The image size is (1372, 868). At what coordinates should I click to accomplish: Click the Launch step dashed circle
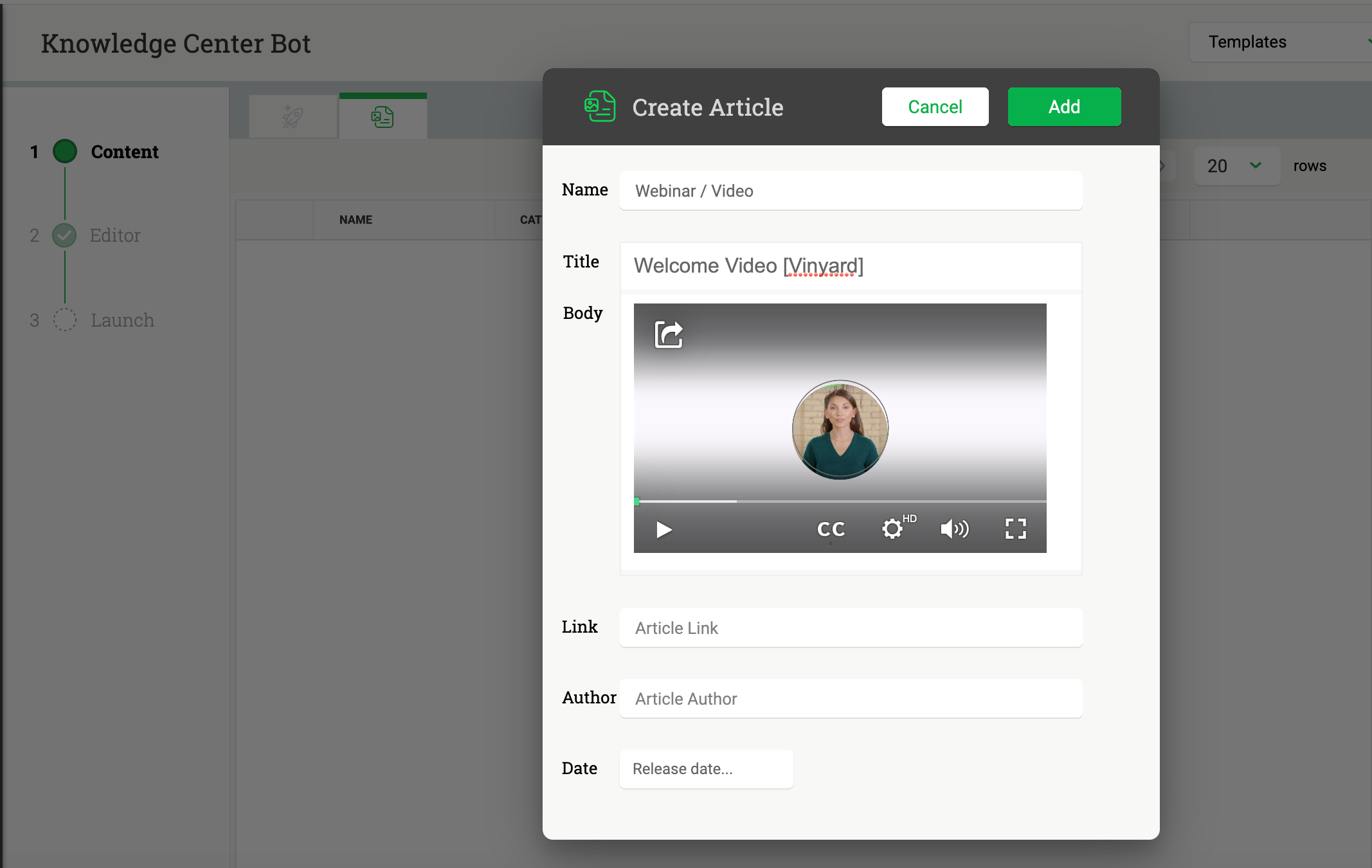64,320
